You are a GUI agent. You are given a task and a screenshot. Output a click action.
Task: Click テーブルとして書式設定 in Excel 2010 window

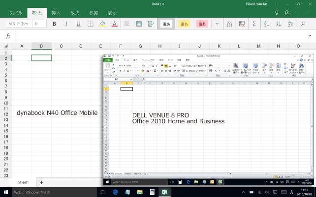246,68
